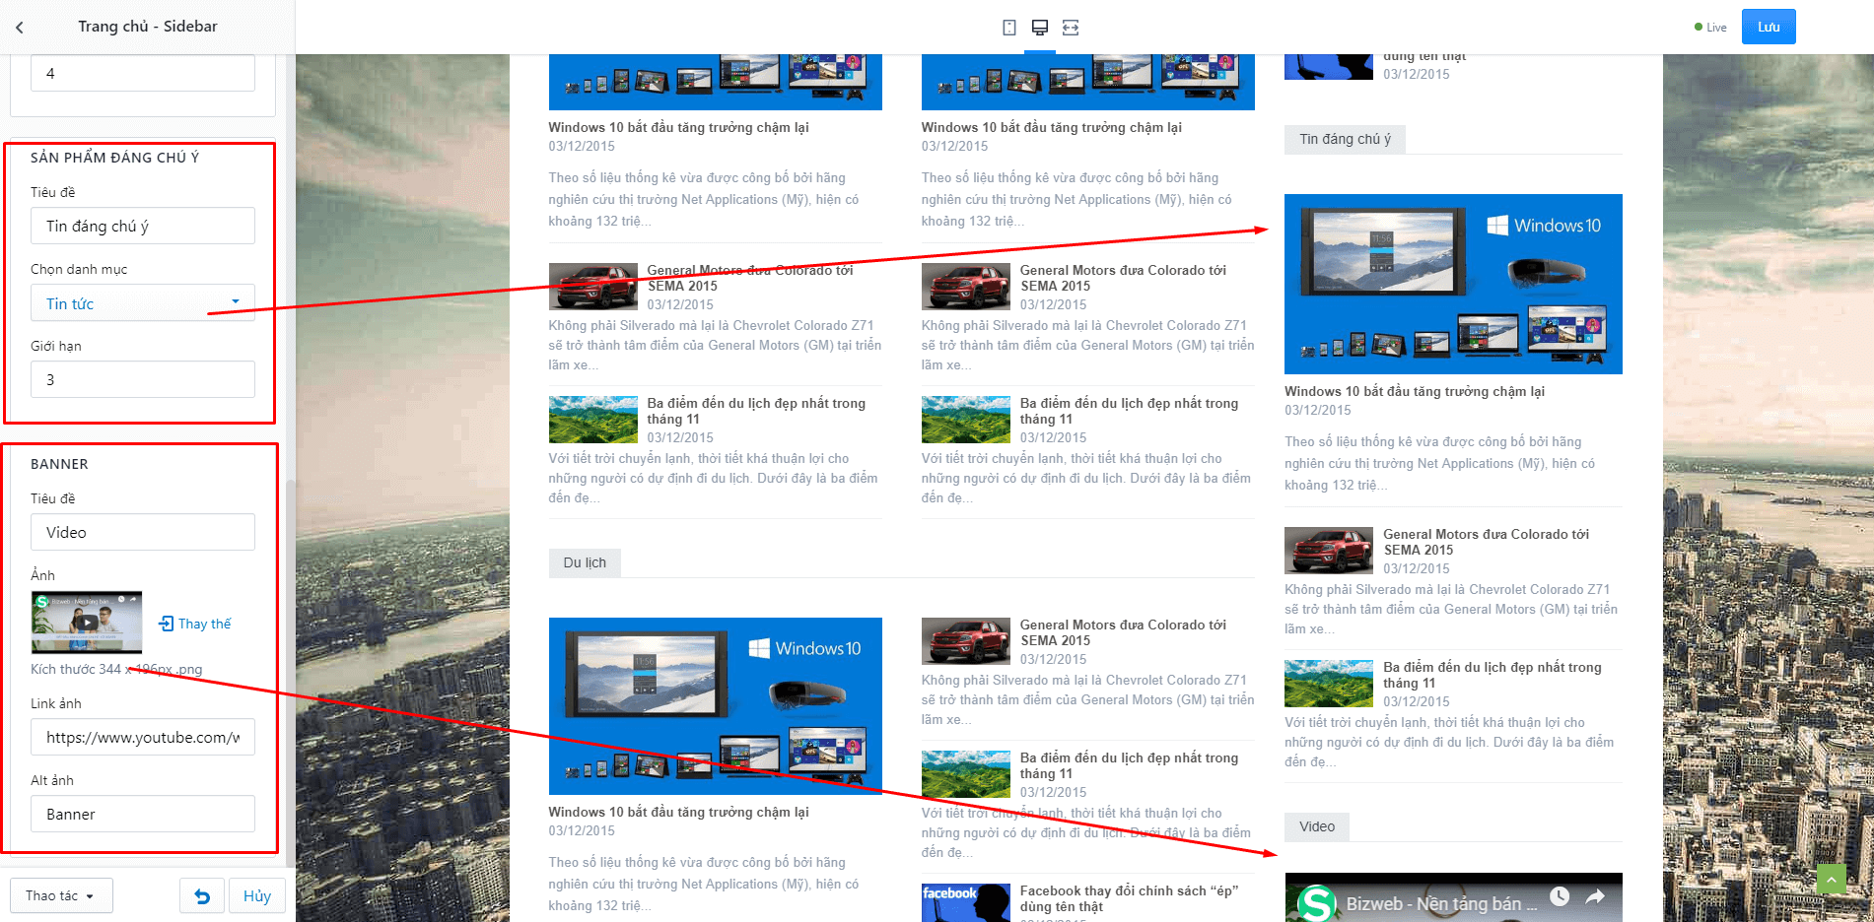Click the Thay thế link to replace image
The image size is (1874, 922).
click(205, 624)
